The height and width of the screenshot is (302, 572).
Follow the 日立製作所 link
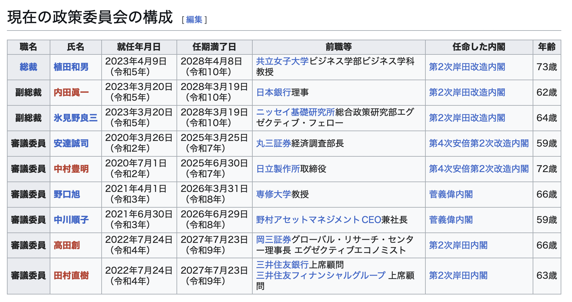click(x=278, y=169)
